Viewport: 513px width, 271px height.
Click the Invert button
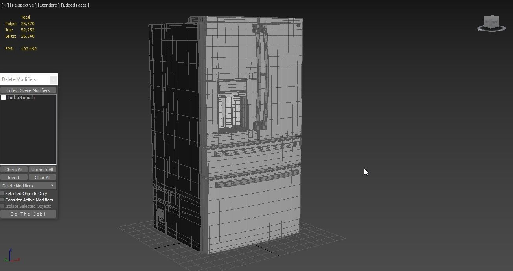(x=14, y=178)
